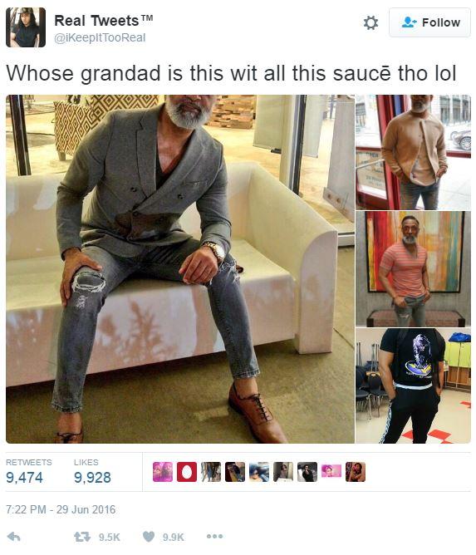This screenshot has width=476, height=555.
Task: Visit the @iKeepItTooReal handle
Action: point(100,37)
